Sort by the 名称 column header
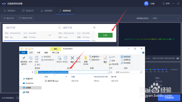Viewport: 182px width, 102px height. point(46,77)
